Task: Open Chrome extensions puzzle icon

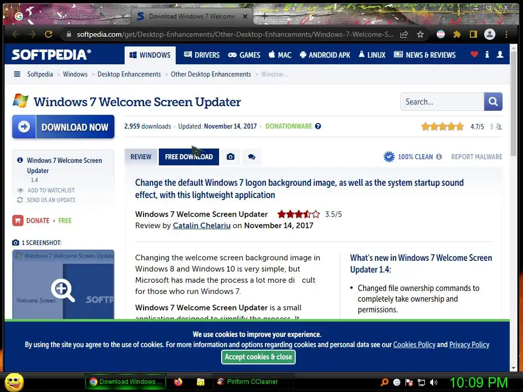Action: click(457, 34)
